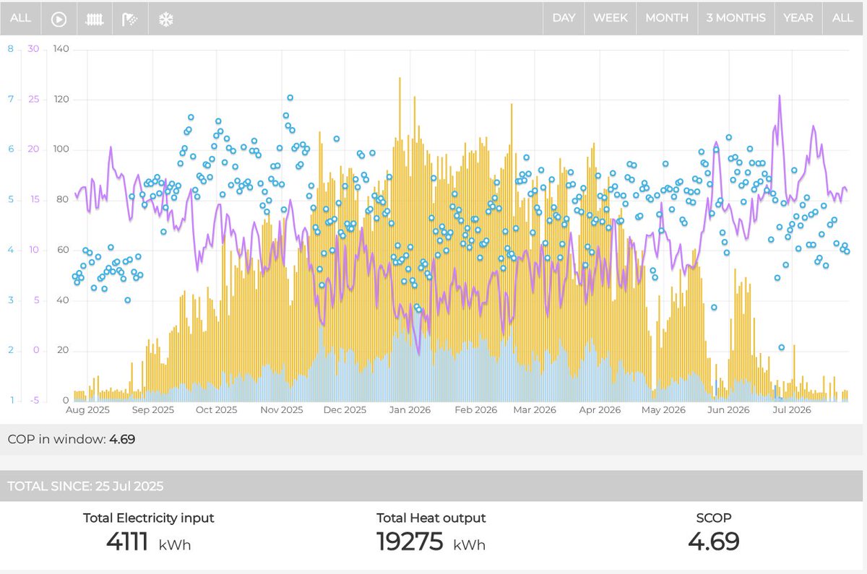Select the snowflake cooling filter icon

coord(165,19)
